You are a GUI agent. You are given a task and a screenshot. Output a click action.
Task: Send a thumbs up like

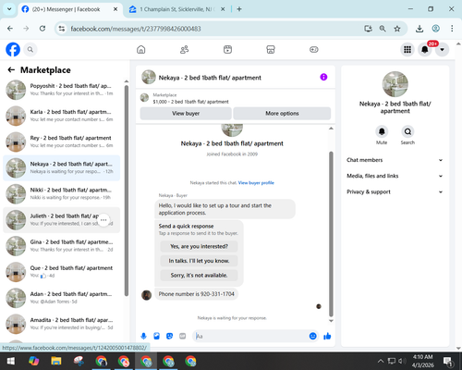(327, 336)
